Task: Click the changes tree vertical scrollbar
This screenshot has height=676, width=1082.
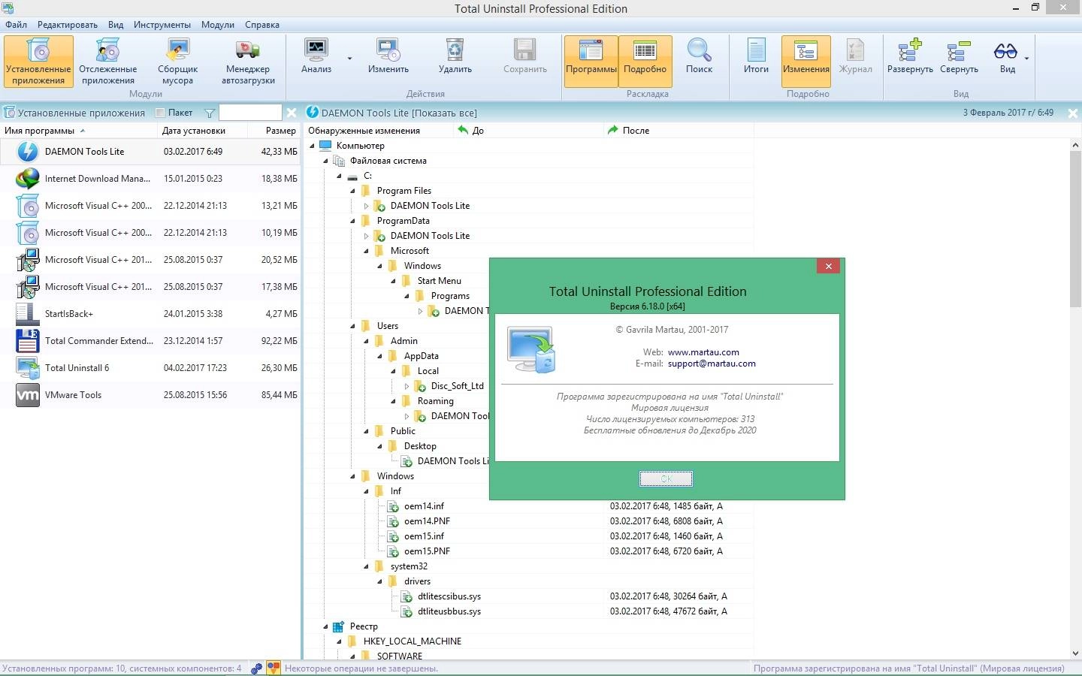Action: point(1075,230)
